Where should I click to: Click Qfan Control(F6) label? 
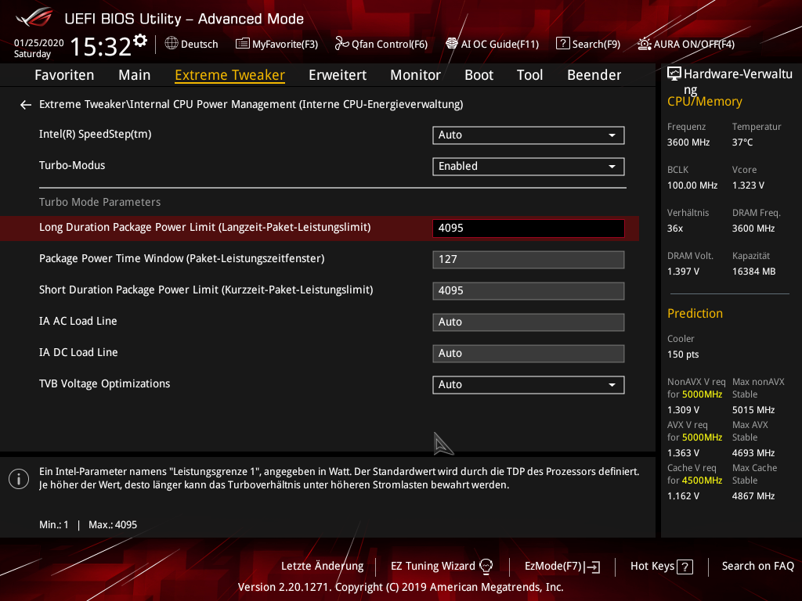389,45
